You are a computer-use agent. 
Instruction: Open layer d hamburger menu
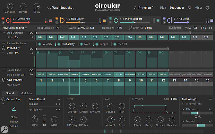pos(212,21)
